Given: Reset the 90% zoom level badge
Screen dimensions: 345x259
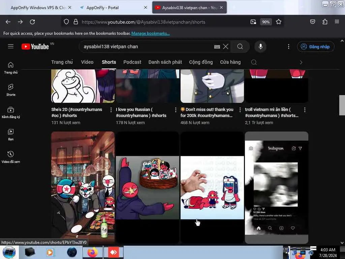Looking at the screenshot, I should click(x=266, y=22).
